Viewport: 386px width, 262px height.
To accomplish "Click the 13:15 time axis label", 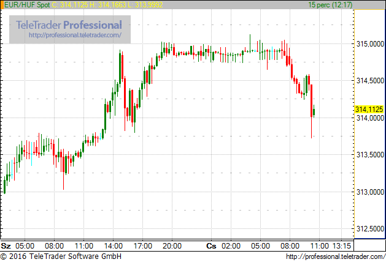I will point(342,246).
